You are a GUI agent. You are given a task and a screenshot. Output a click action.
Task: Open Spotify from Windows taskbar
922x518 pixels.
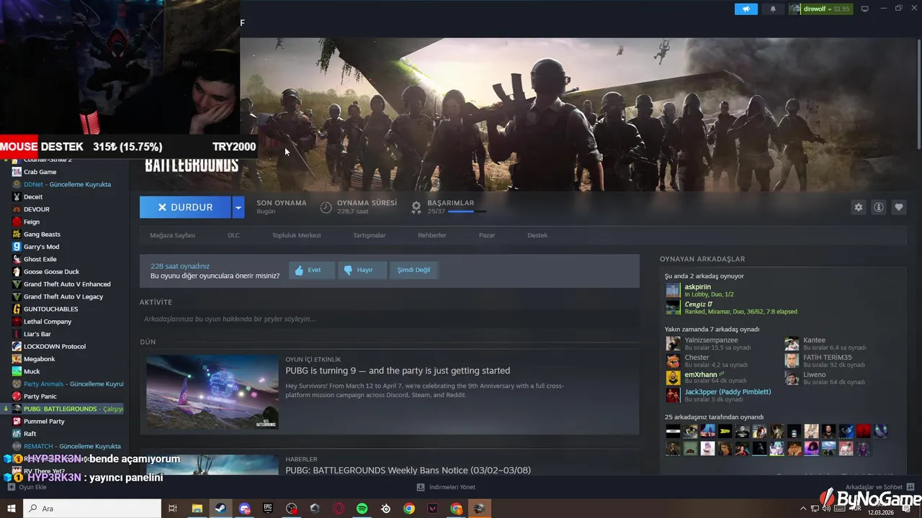[x=362, y=509]
